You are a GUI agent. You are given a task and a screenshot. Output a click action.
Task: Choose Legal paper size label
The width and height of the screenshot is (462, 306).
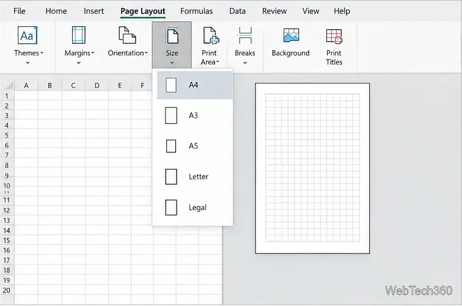[198, 207]
